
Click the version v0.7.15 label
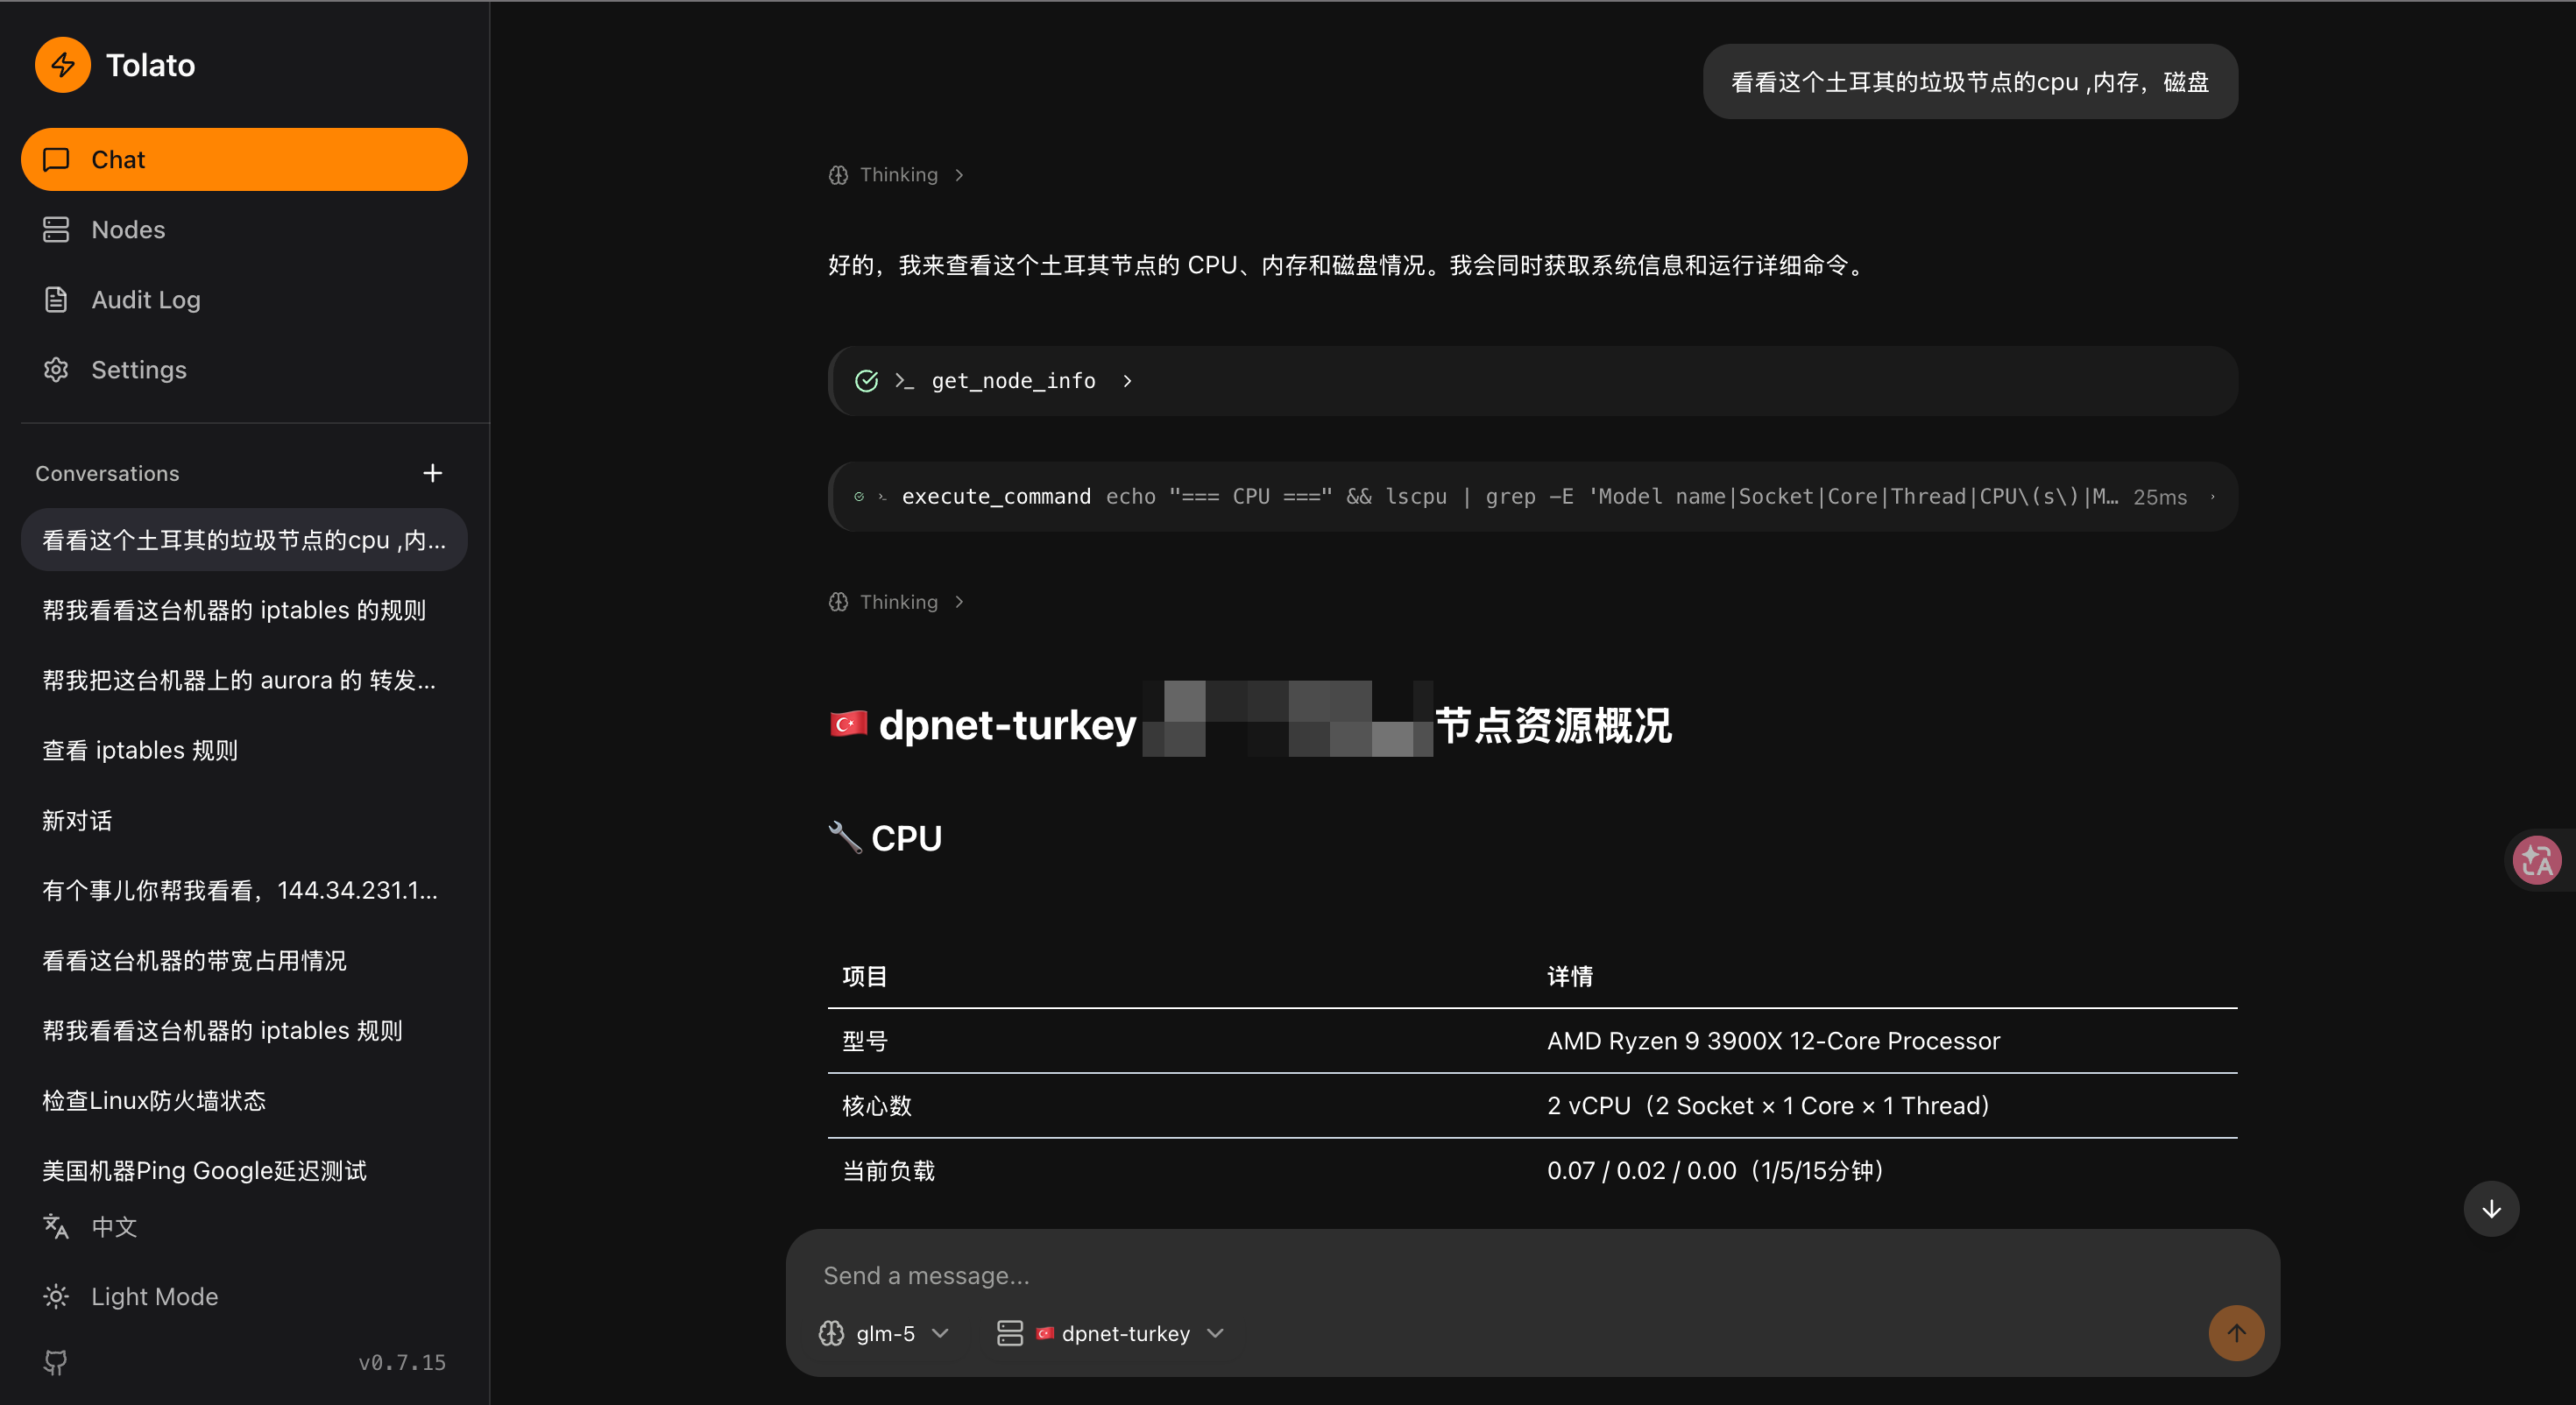[x=402, y=1363]
